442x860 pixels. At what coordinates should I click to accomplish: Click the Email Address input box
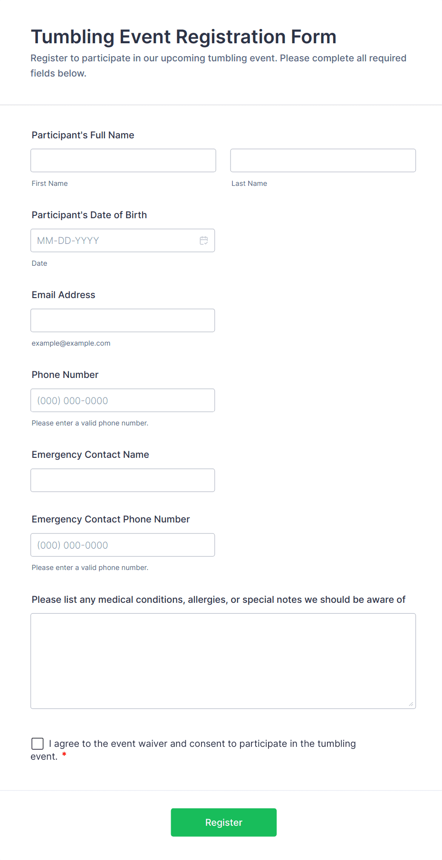tap(123, 320)
